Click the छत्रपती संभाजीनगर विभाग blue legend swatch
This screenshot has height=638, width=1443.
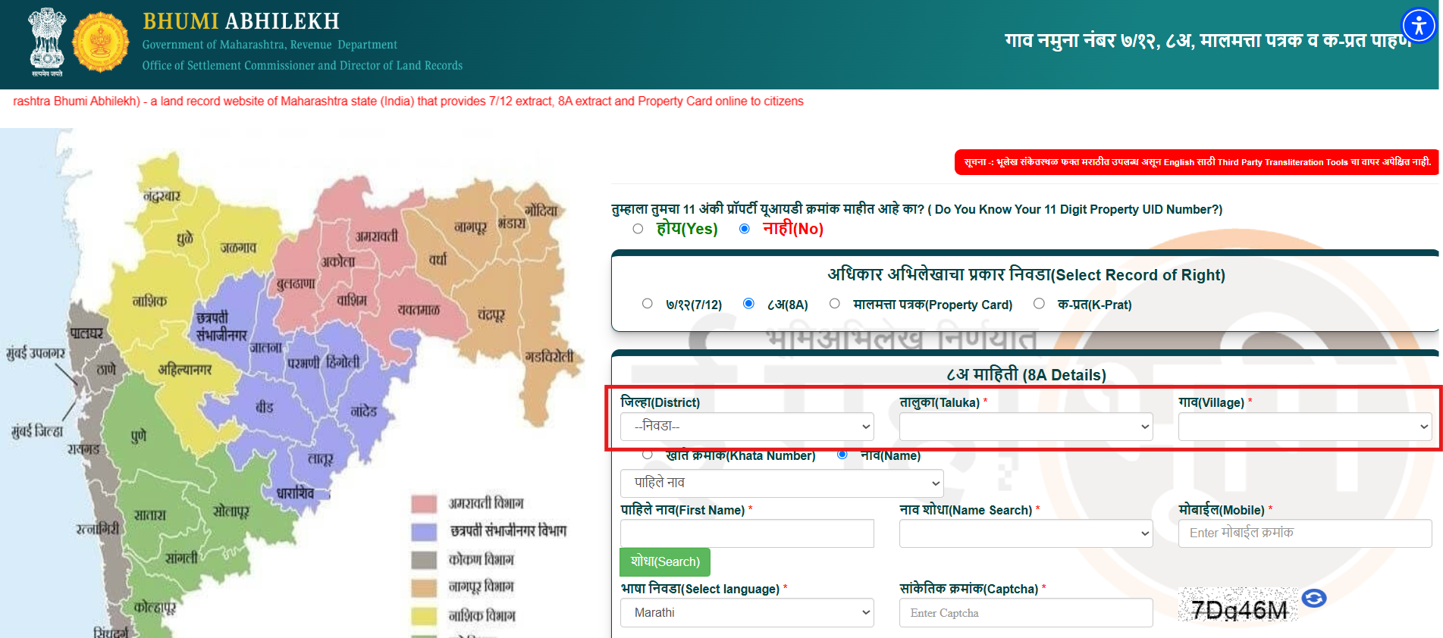tap(424, 532)
